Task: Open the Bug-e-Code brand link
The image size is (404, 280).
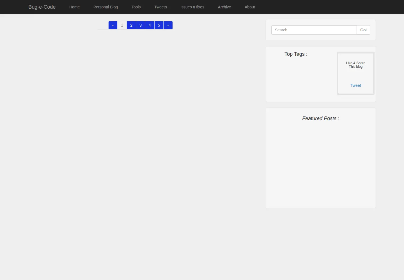Action: (x=42, y=7)
